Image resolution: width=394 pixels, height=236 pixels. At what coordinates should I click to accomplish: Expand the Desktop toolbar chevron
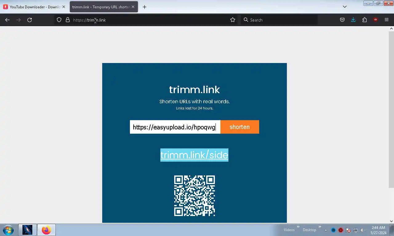pyautogui.click(x=320, y=226)
